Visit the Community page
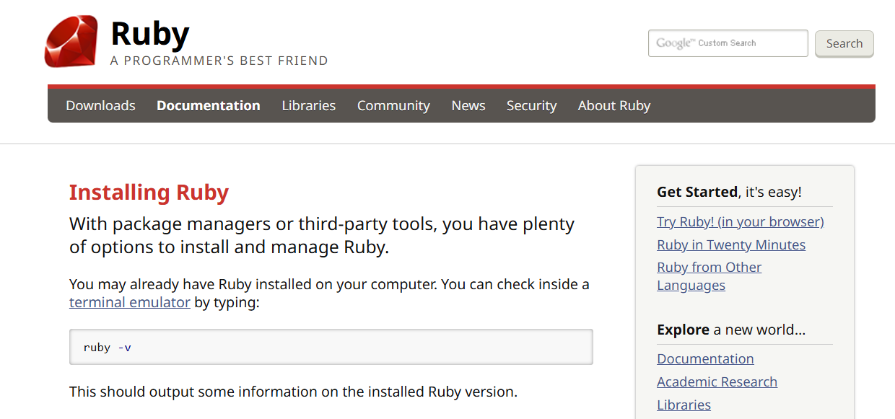895x419 pixels. (x=393, y=105)
